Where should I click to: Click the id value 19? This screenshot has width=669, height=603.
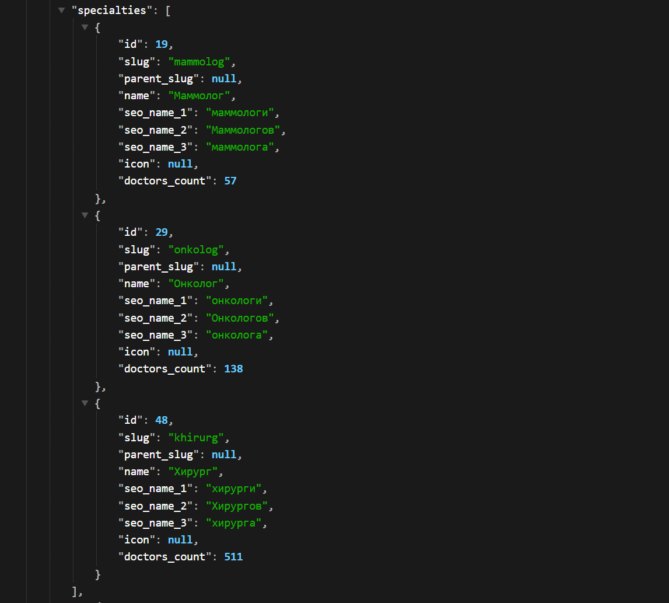[162, 44]
